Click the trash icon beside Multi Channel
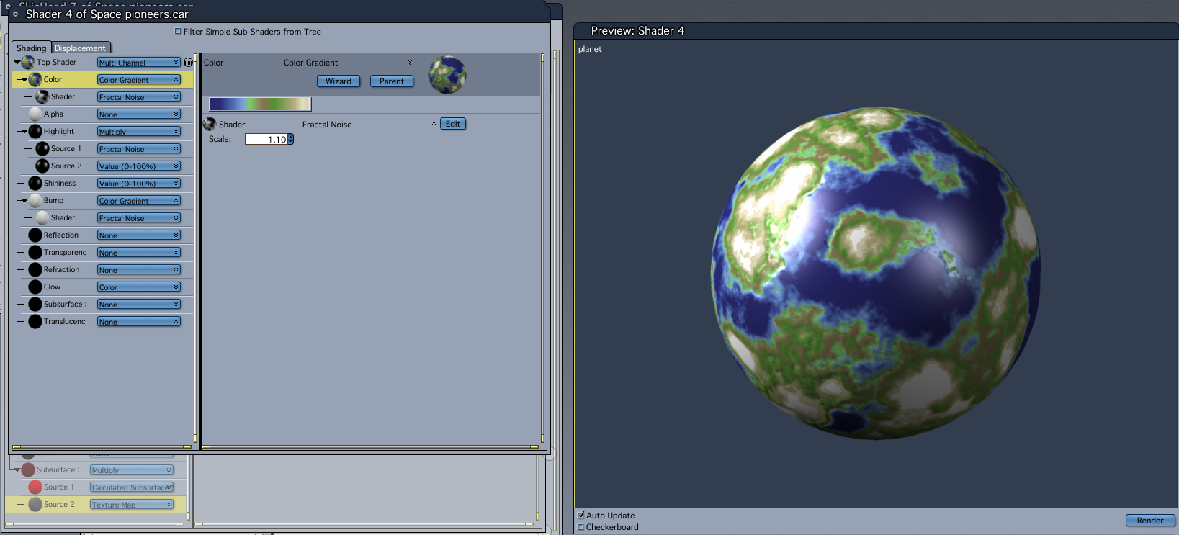 tap(188, 62)
